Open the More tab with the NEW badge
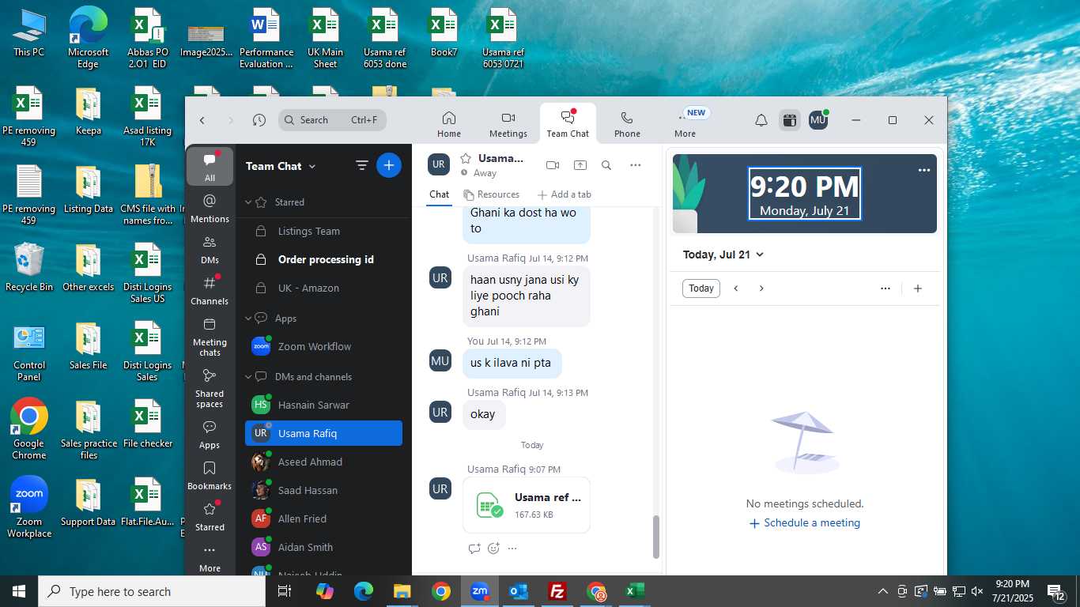1080x607 pixels. coord(685,124)
